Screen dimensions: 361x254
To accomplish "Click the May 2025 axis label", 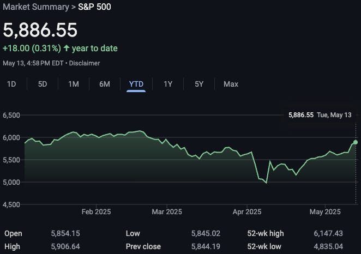I will (325, 211).
